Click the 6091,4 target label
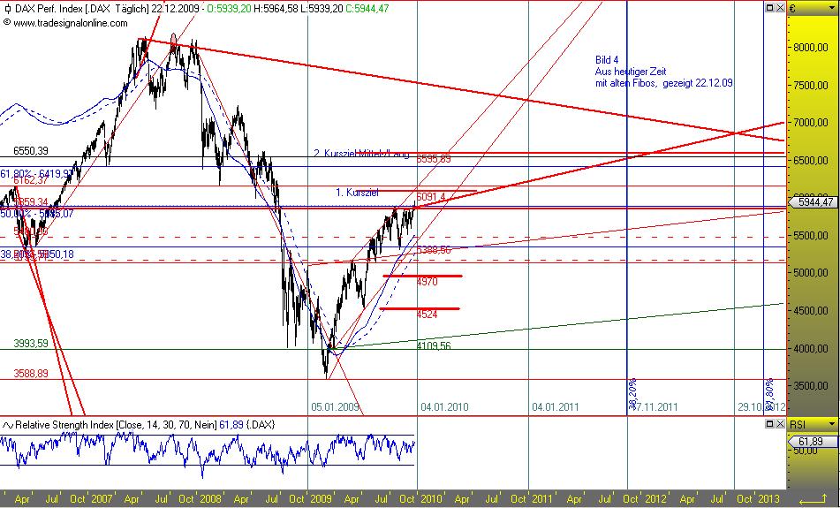Screen dimensions: 840x508 (431, 197)
